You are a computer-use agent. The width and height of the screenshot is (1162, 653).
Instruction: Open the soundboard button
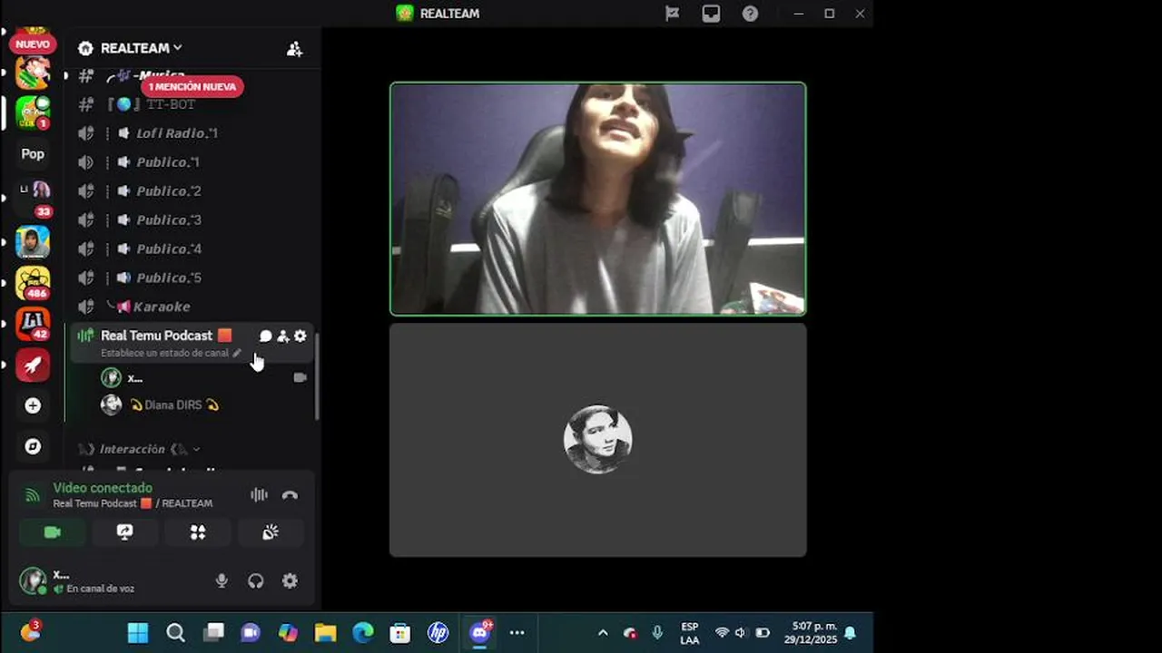[271, 532]
